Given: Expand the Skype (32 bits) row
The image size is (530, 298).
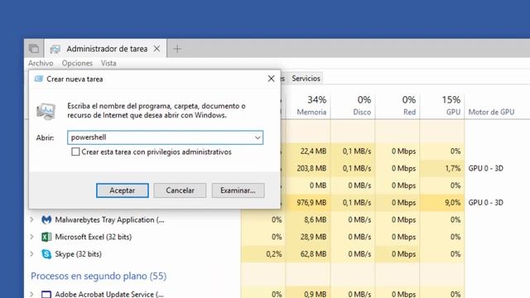Looking at the screenshot, I should [x=31, y=254].
